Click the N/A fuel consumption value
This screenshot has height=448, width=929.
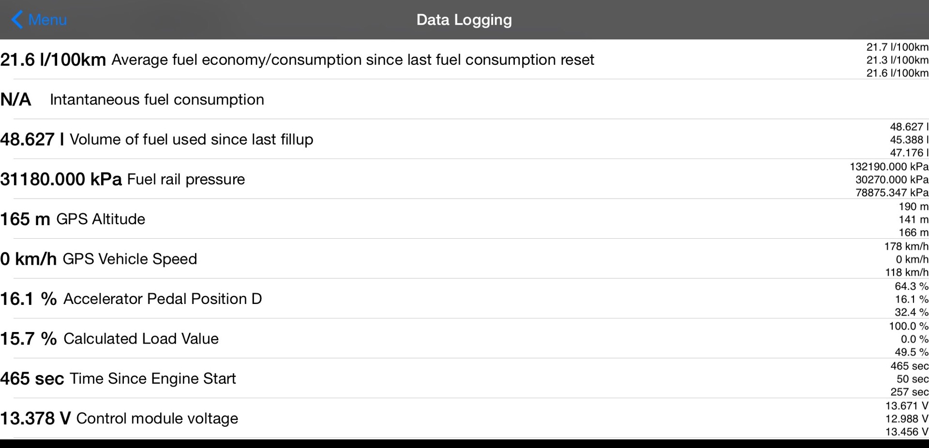click(x=15, y=100)
